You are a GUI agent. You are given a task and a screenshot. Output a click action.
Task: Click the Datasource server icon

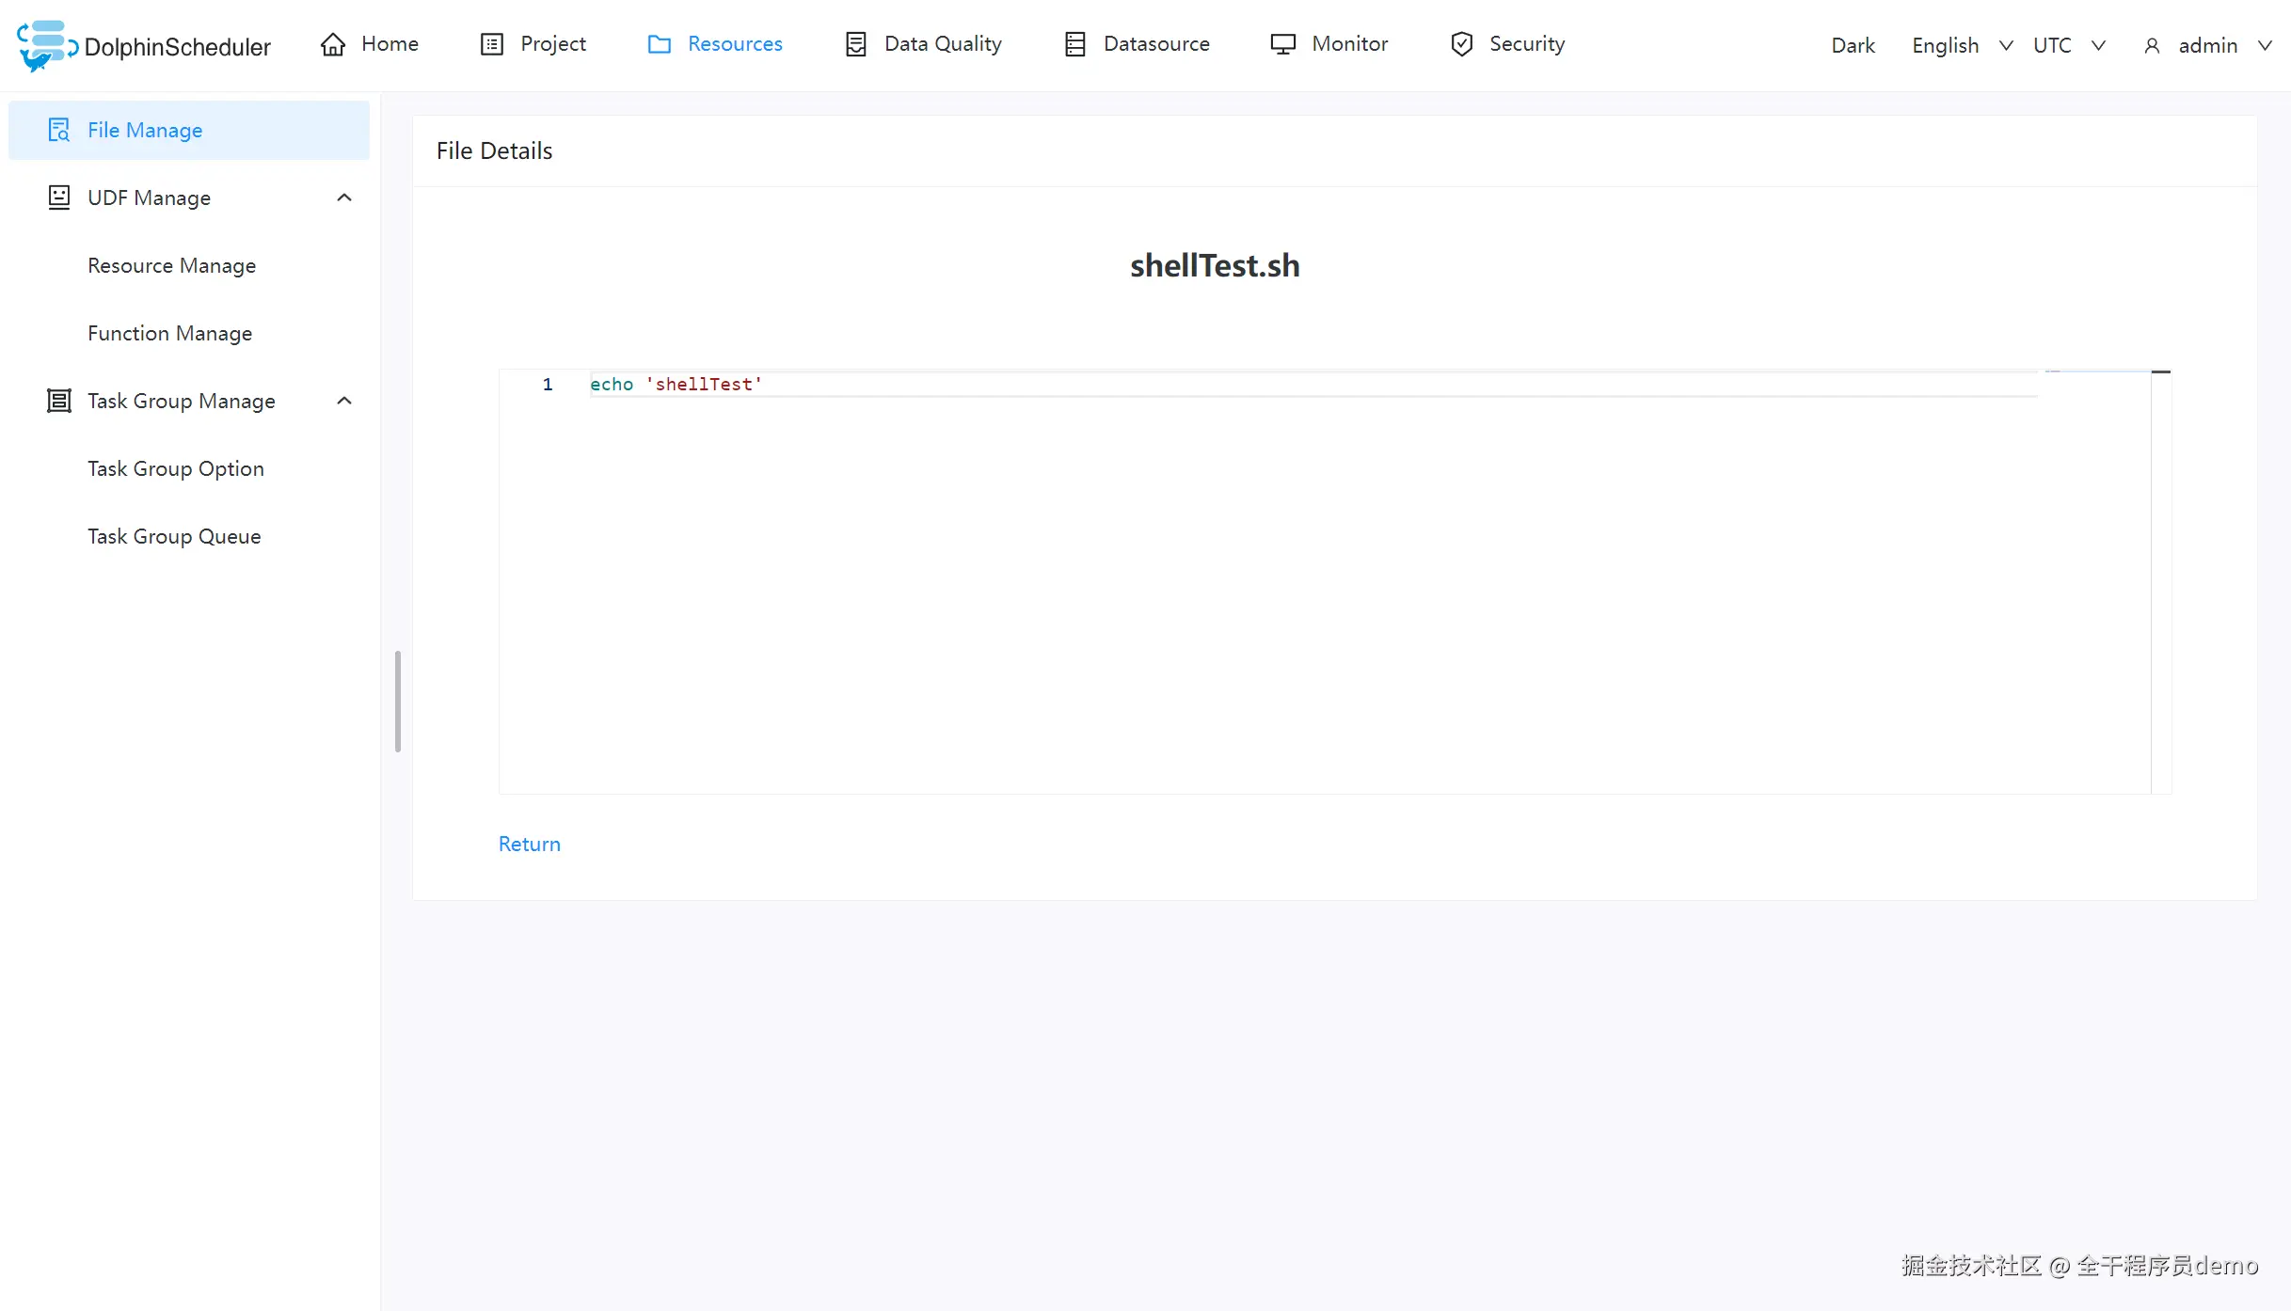1074,44
